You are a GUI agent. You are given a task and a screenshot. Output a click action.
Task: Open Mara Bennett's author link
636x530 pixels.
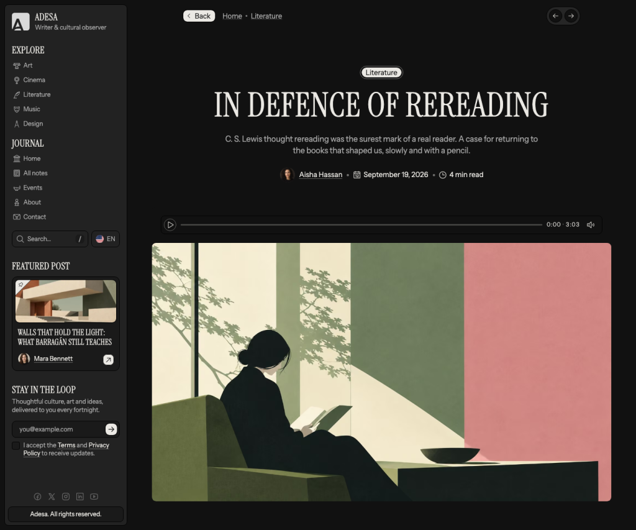pyautogui.click(x=53, y=359)
